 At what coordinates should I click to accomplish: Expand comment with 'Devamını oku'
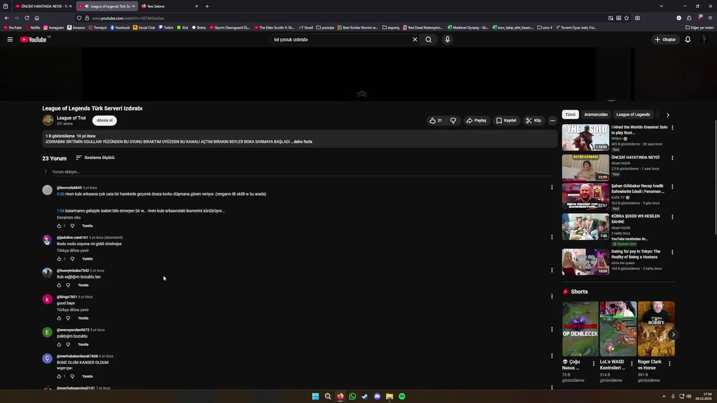pyautogui.click(x=68, y=218)
